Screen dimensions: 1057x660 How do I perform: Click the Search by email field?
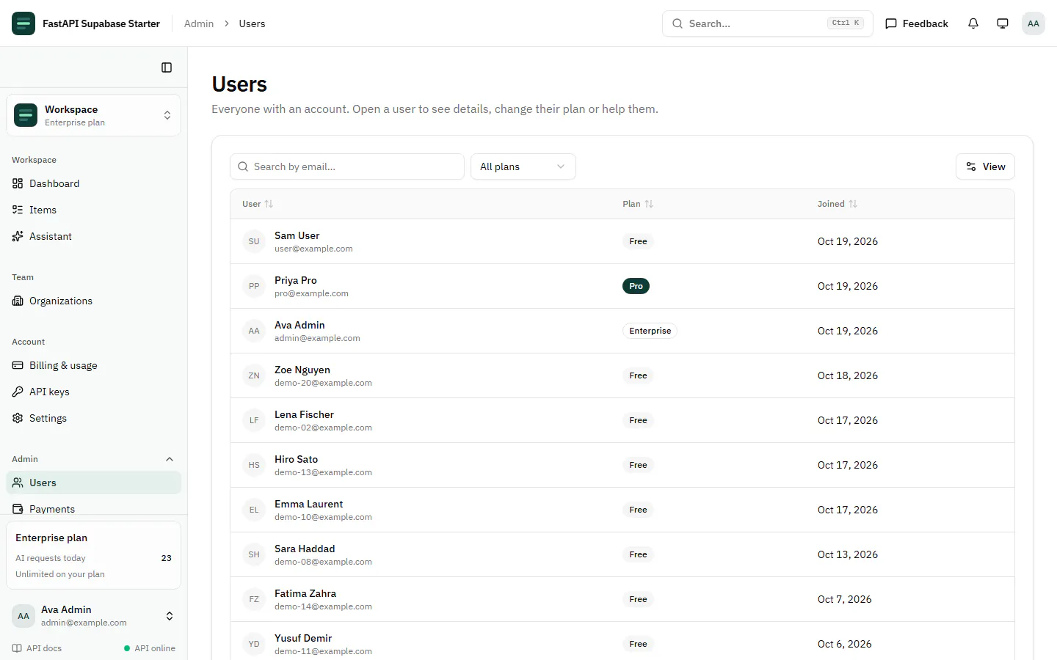click(347, 166)
